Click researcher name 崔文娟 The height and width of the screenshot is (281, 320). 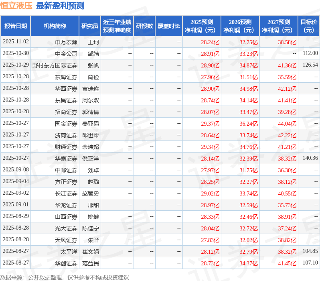pos(91,252)
